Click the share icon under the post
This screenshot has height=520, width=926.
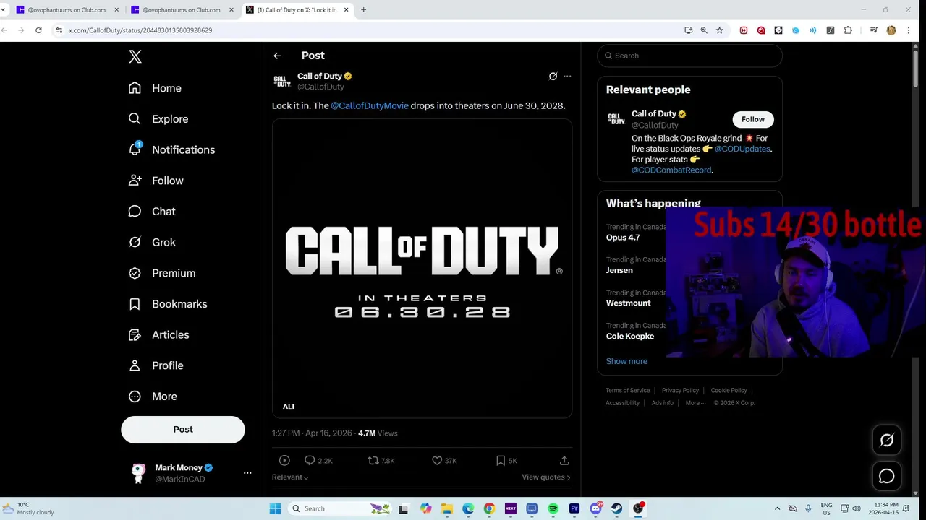click(564, 460)
